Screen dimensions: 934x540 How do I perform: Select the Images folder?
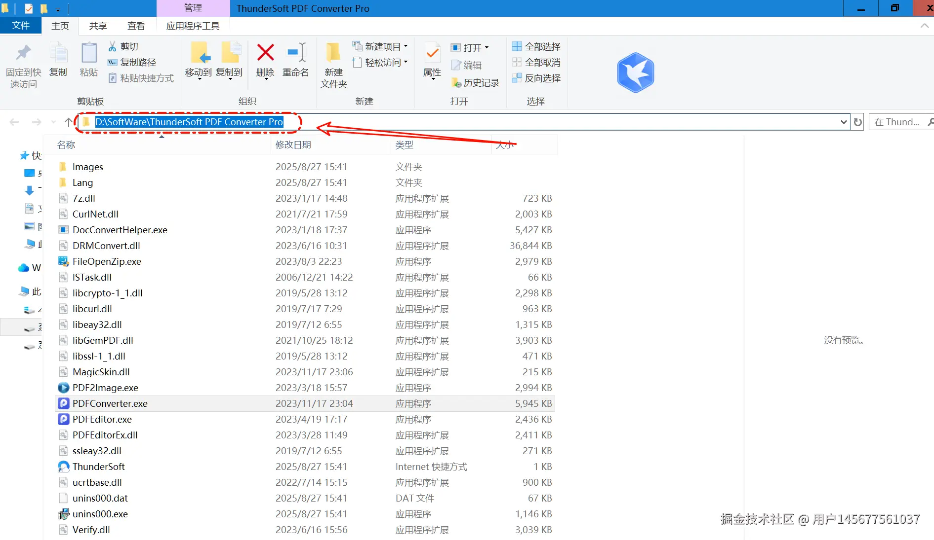(x=305, y=167)
